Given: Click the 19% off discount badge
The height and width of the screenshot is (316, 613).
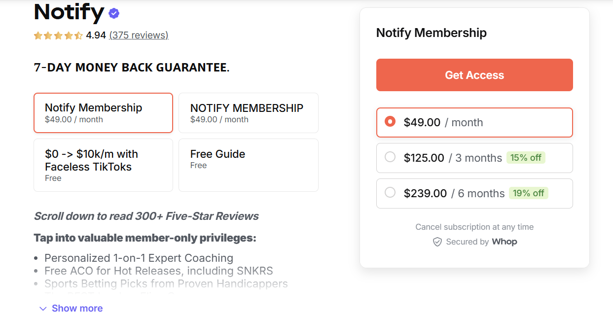Looking at the screenshot, I should [x=528, y=193].
